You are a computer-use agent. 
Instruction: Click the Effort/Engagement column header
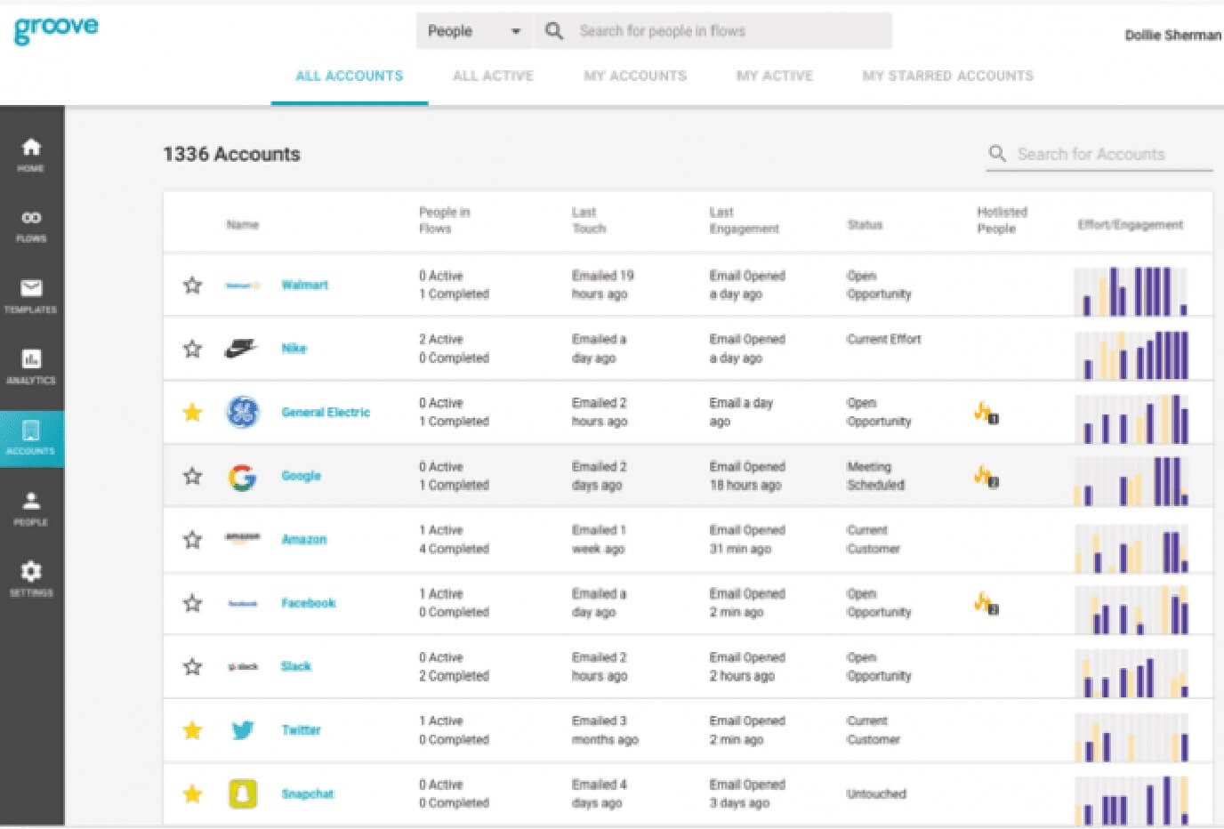click(x=1130, y=225)
